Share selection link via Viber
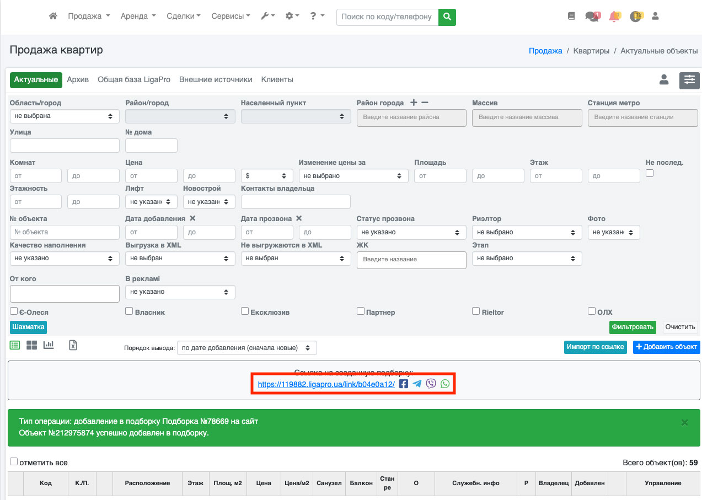This screenshot has height=500, width=702. click(431, 384)
